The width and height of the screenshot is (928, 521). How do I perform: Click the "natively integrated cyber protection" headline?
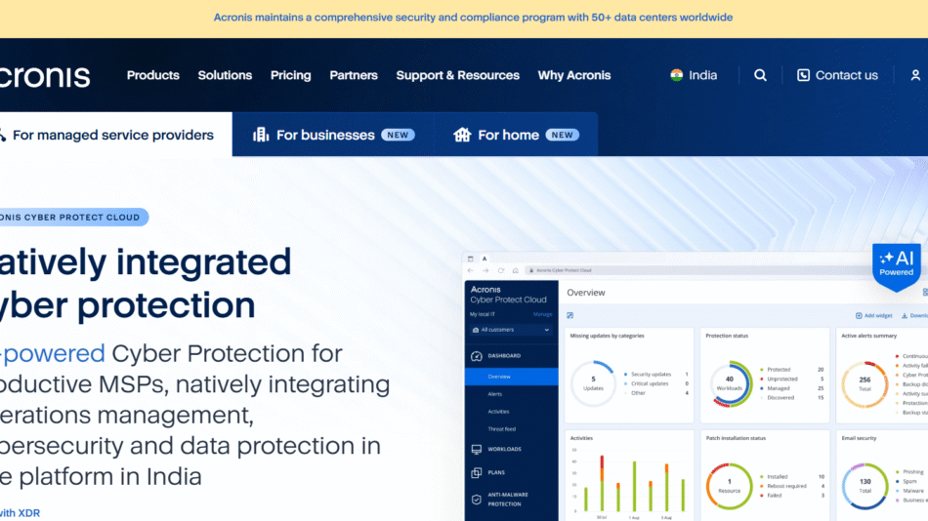pyautogui.click(x=146, y=283)
